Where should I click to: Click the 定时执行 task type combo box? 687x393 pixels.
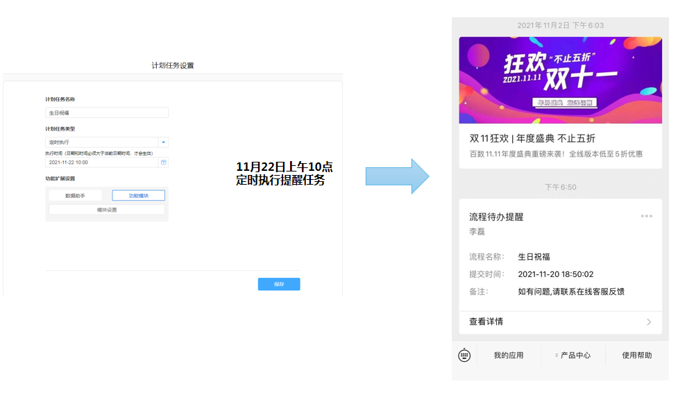(x=101, y=142)
